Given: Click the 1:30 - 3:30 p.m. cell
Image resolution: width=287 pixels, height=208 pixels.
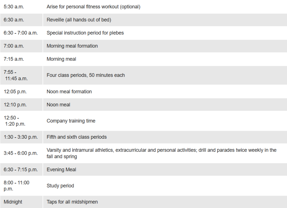Looking at the screenshot, I should [x=21, y=137].
